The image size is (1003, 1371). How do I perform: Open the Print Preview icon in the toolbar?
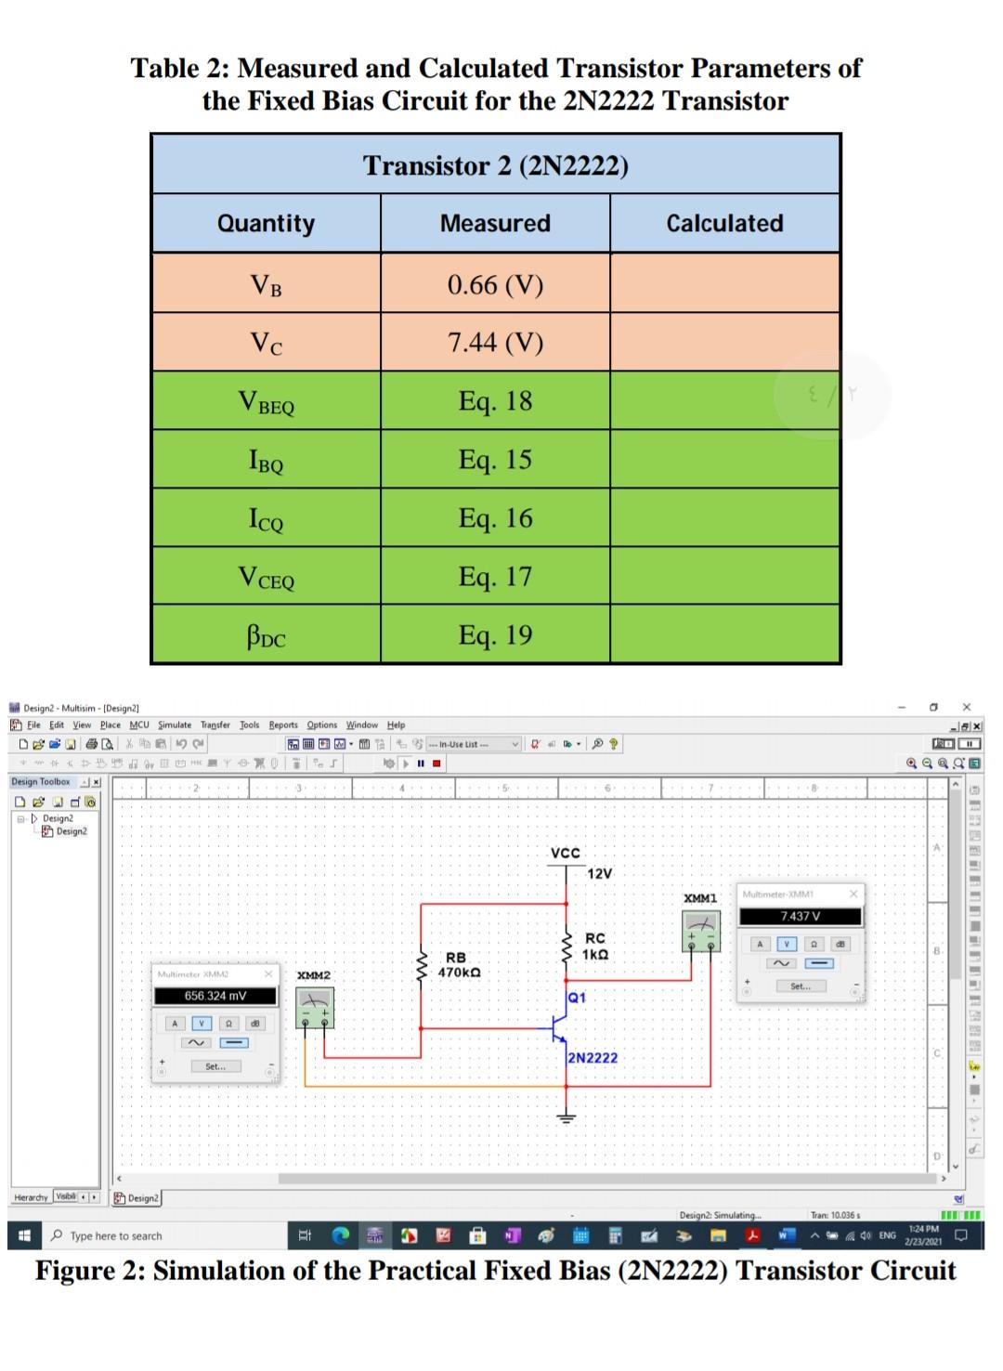[x=106, y=742]
